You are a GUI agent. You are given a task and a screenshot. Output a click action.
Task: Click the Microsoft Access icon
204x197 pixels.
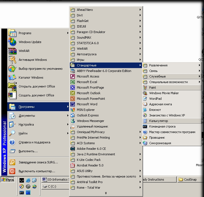(x=73, y=76)
